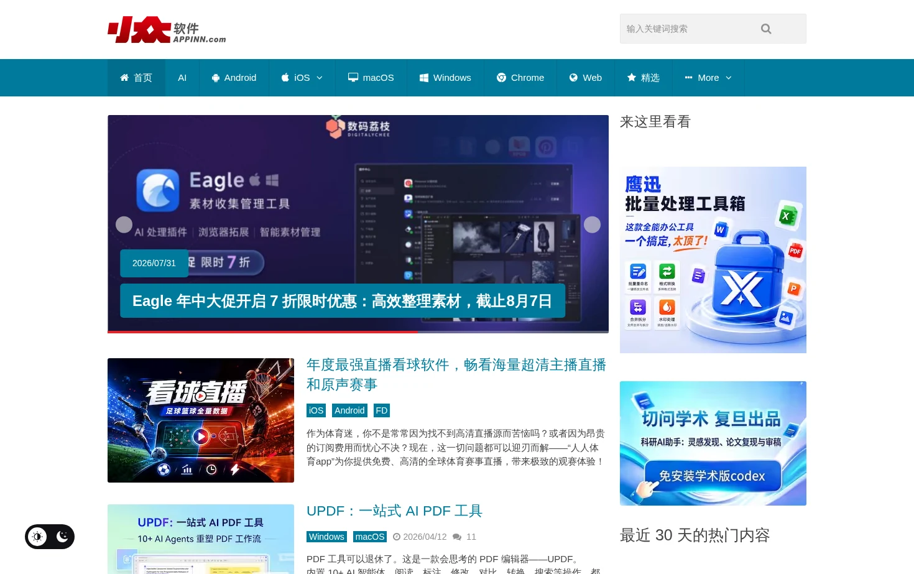
Task: Open the Web nav text
Action: pos(593,78)
